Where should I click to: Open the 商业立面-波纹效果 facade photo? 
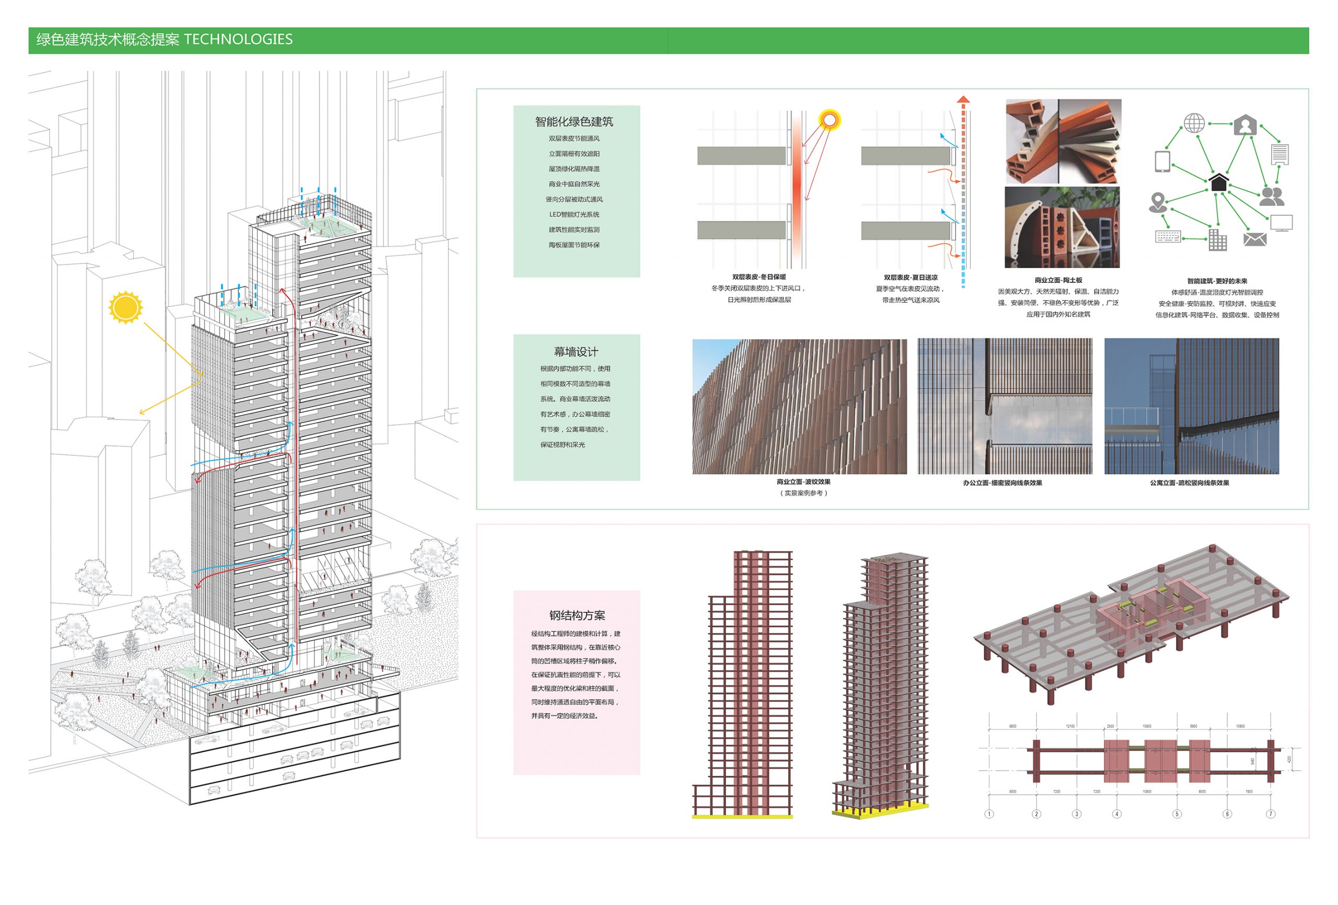tap(799, 406)
